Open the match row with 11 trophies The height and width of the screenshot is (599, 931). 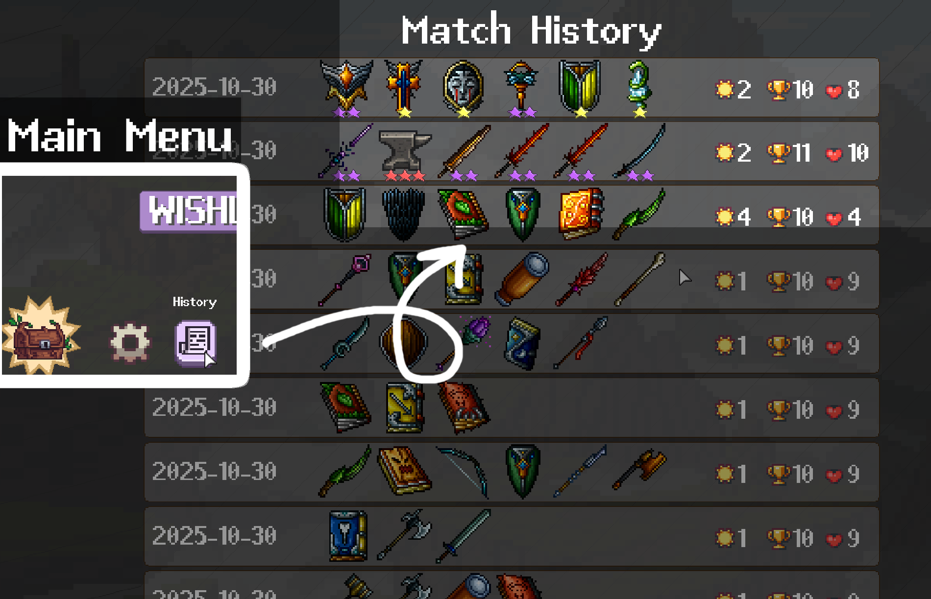[512, 151]
